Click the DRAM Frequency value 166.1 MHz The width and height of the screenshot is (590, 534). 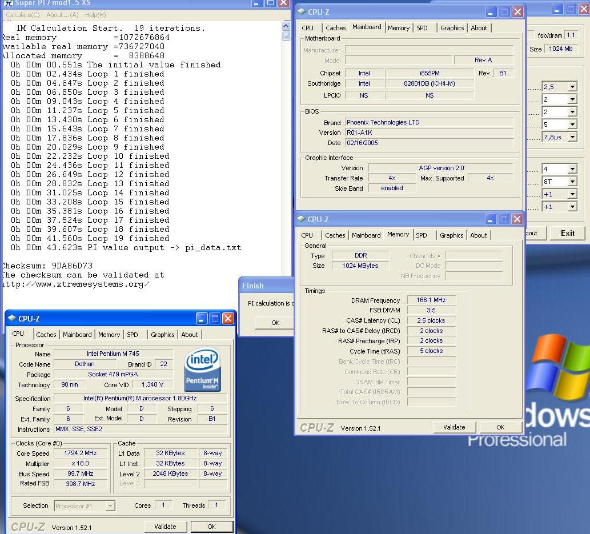[431, 300]
